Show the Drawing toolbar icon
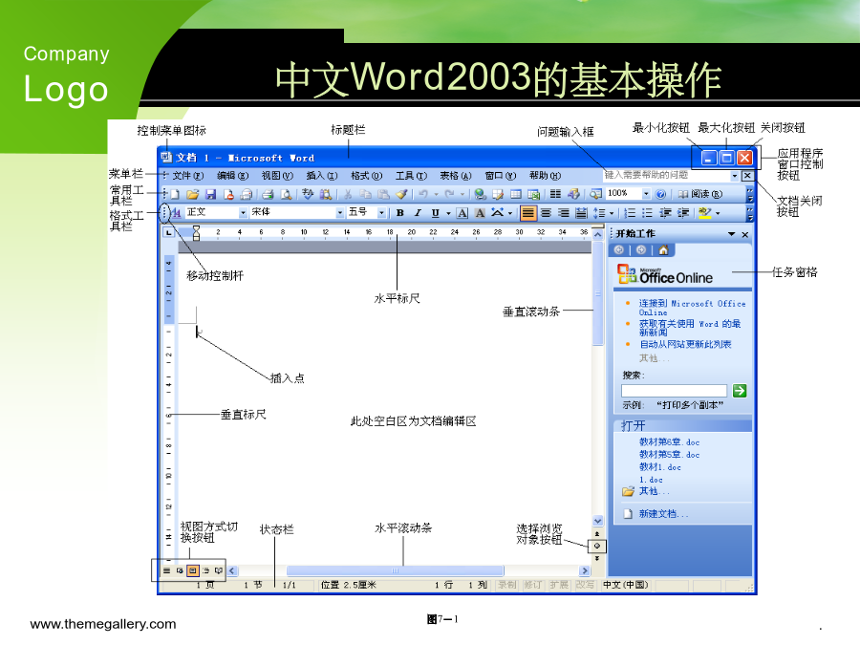Image resolution: width=860 pixels, height=645 pixels. [x=573, y=194]
